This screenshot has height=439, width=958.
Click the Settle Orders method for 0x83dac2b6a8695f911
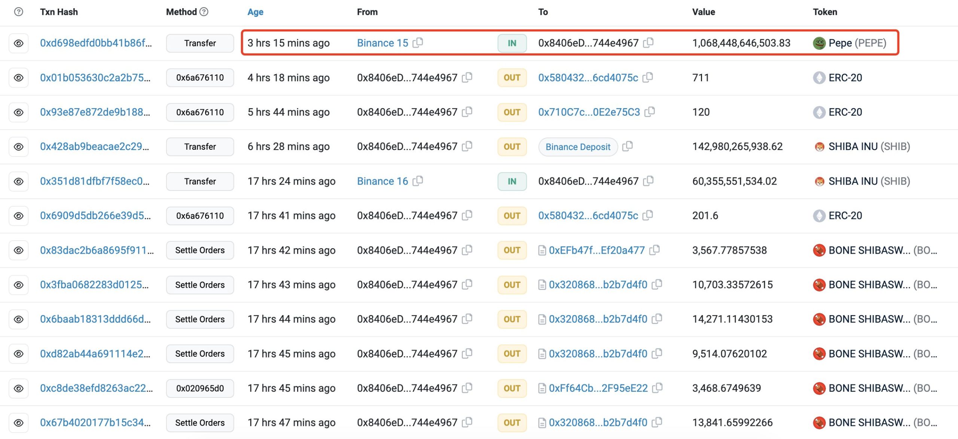click(x=200, y=250)
